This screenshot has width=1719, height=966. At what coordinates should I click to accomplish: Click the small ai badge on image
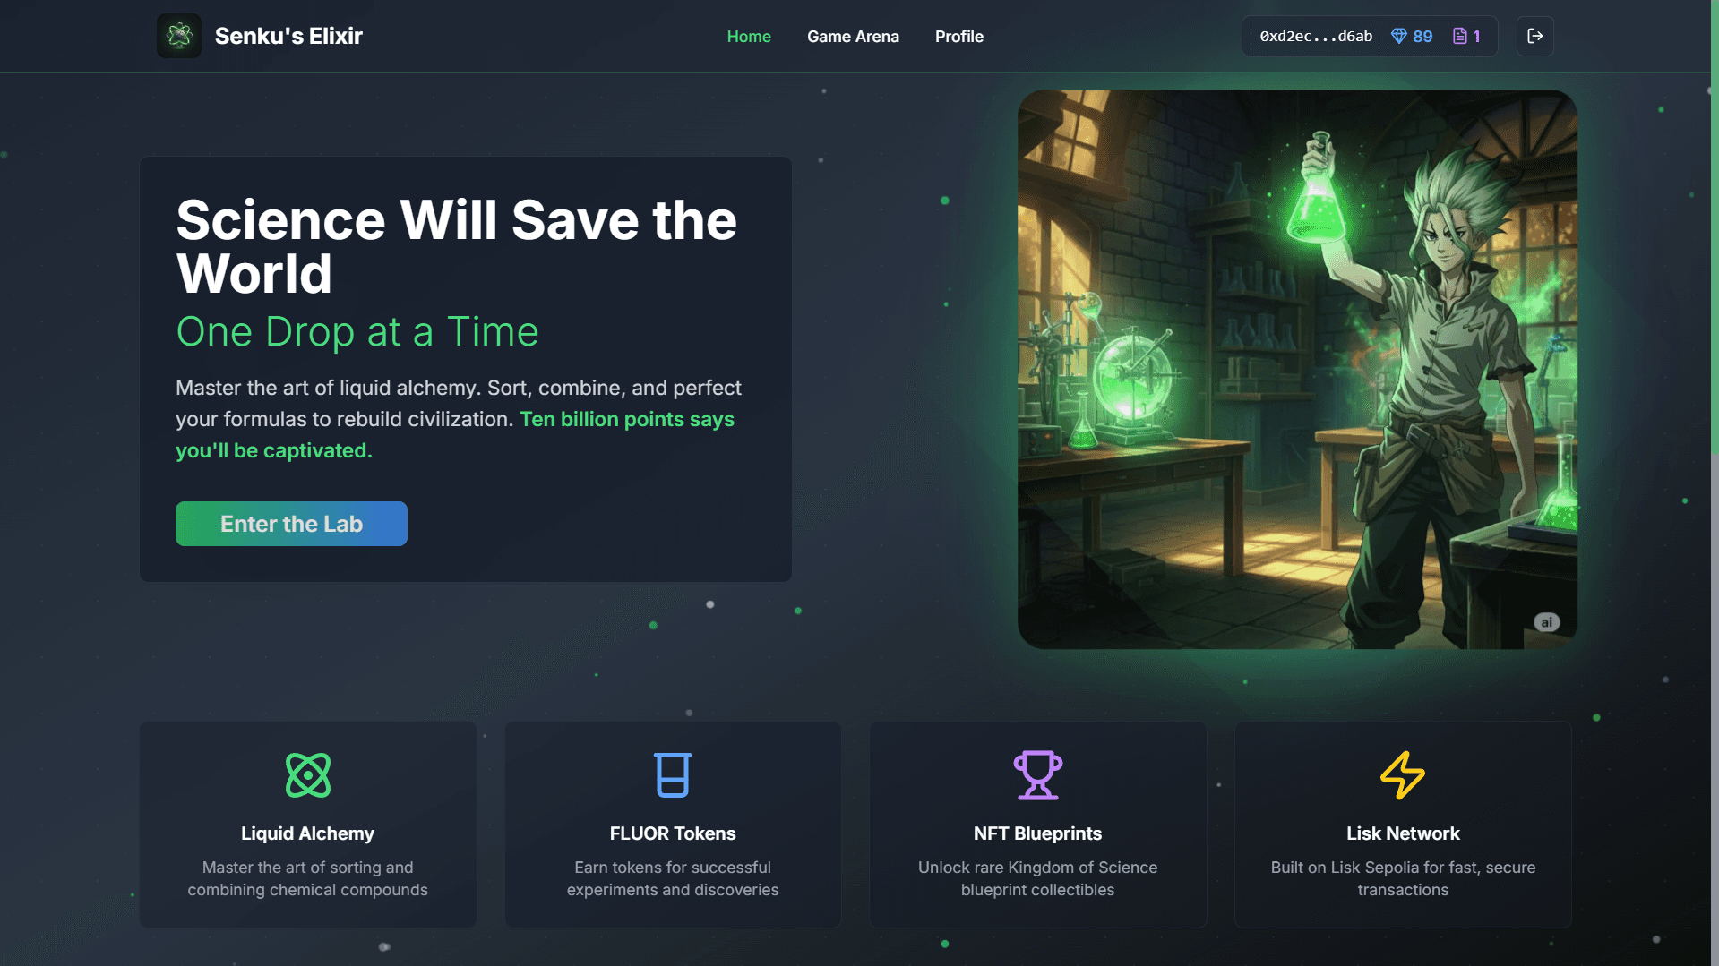point(1546,622)
